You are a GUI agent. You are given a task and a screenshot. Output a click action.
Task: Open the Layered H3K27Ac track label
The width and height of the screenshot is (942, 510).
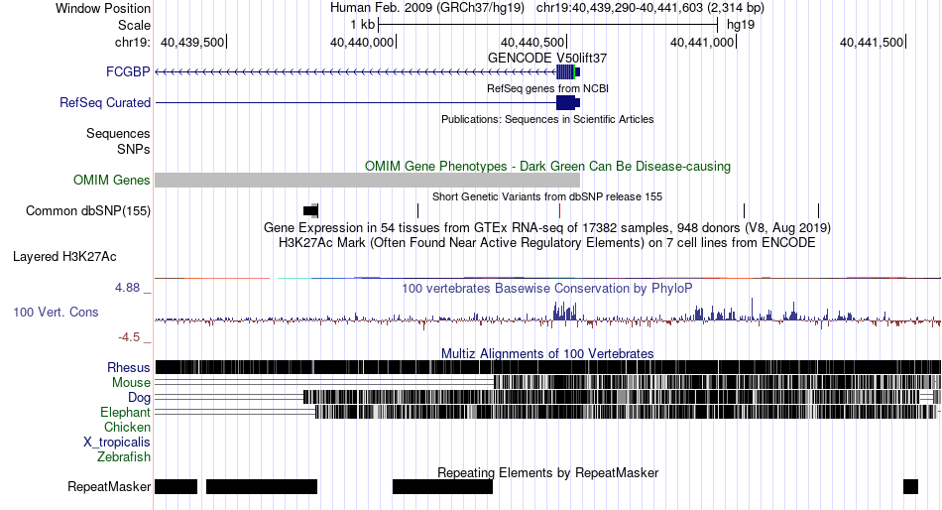pos(64,256)
